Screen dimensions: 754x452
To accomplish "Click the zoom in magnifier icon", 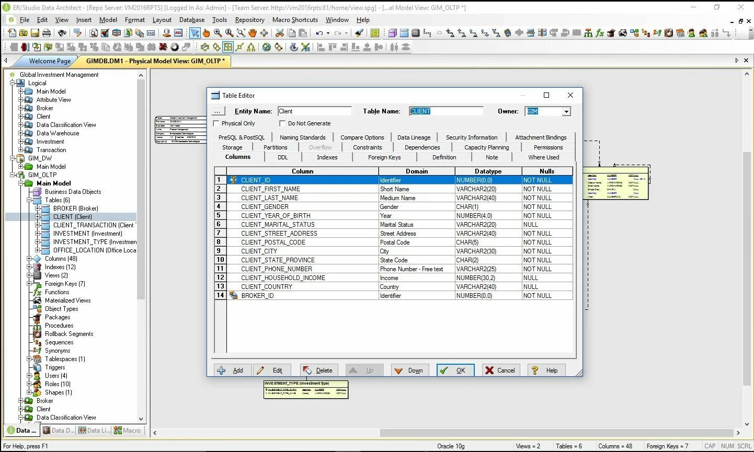I will (218, 33).
